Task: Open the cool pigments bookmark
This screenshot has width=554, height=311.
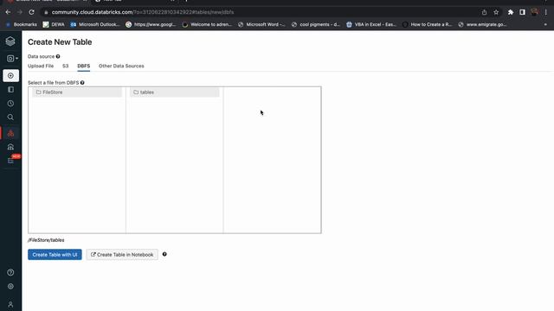Action: [316, 24]
